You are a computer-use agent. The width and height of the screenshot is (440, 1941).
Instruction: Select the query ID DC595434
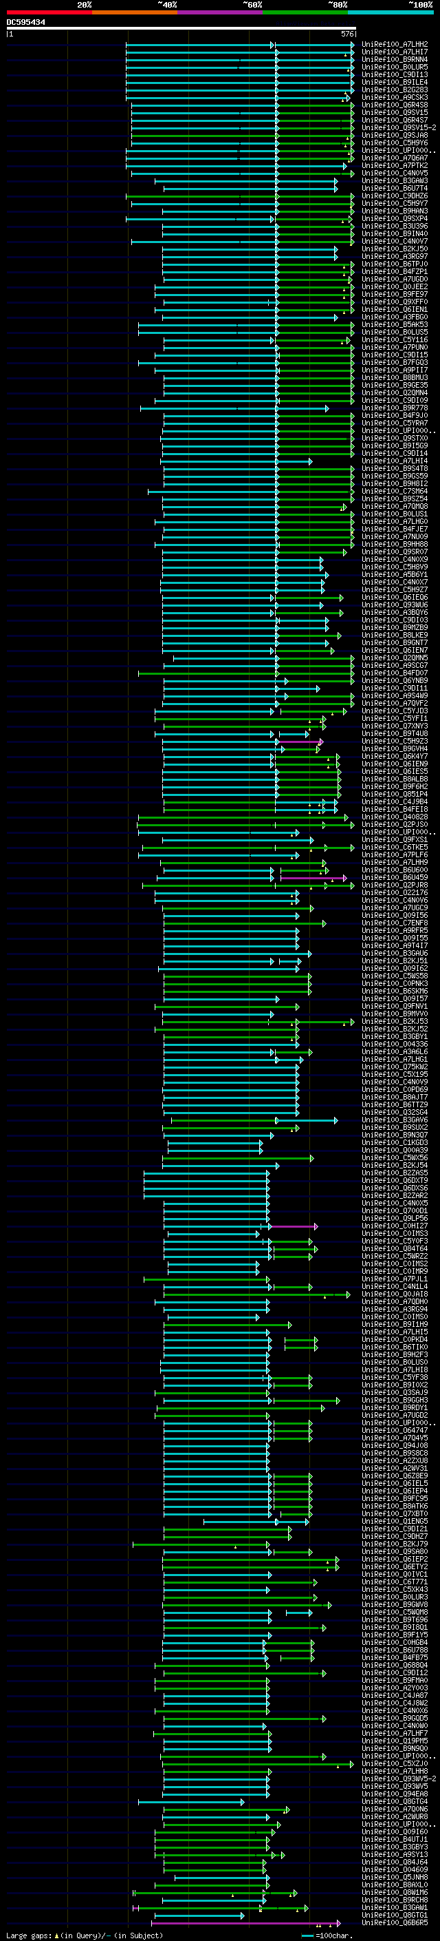pyautogui.click(x=25, y=22)
